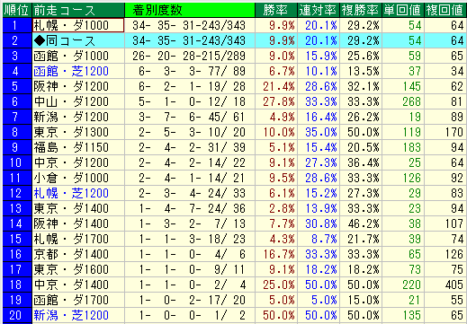Sort by 複回値 column header
This screenshot has height=324, width=467.
click(445, 10)
